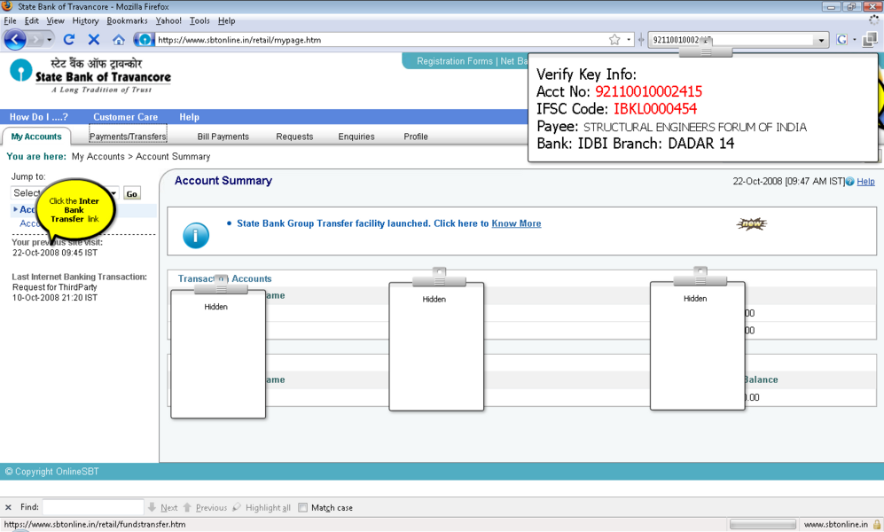Go to the browser Home icon
This screenshot has width=884, height=532.
click(x=118, y=40)
